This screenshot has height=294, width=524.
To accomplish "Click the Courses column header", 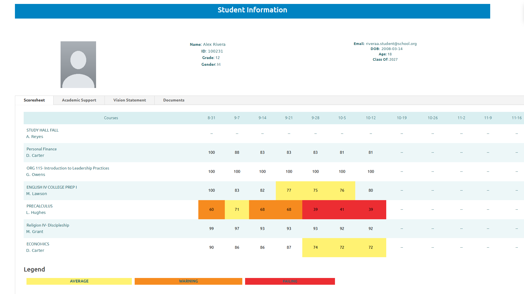I will pyautogui.click(x=111, y=118).
